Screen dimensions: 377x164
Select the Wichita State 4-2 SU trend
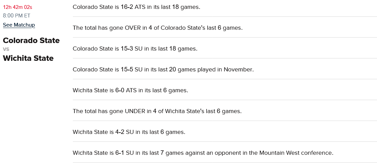click(x=129, y=132)
